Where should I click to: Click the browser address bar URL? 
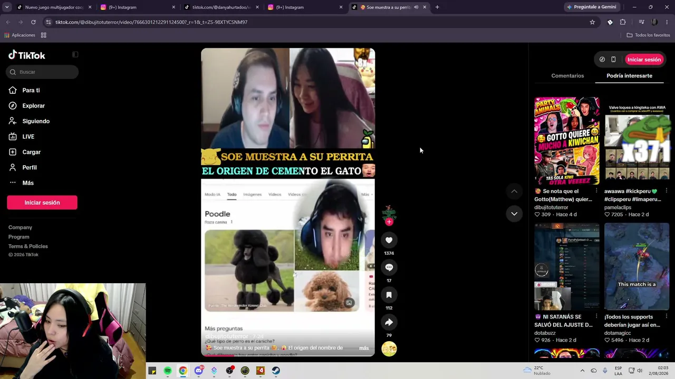[151, 22]
